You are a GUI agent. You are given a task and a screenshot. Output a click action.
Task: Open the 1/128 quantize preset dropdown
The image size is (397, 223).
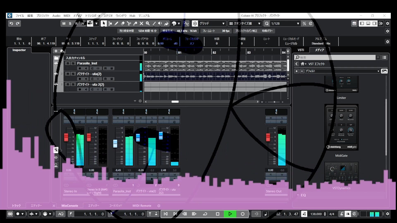[285, 24]
